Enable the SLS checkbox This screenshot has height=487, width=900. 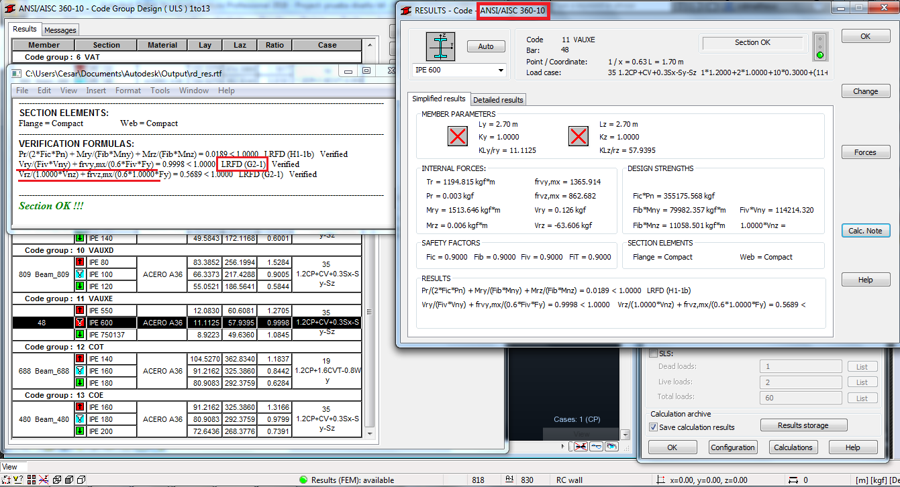pyautogui.click(x=653, y=351)
